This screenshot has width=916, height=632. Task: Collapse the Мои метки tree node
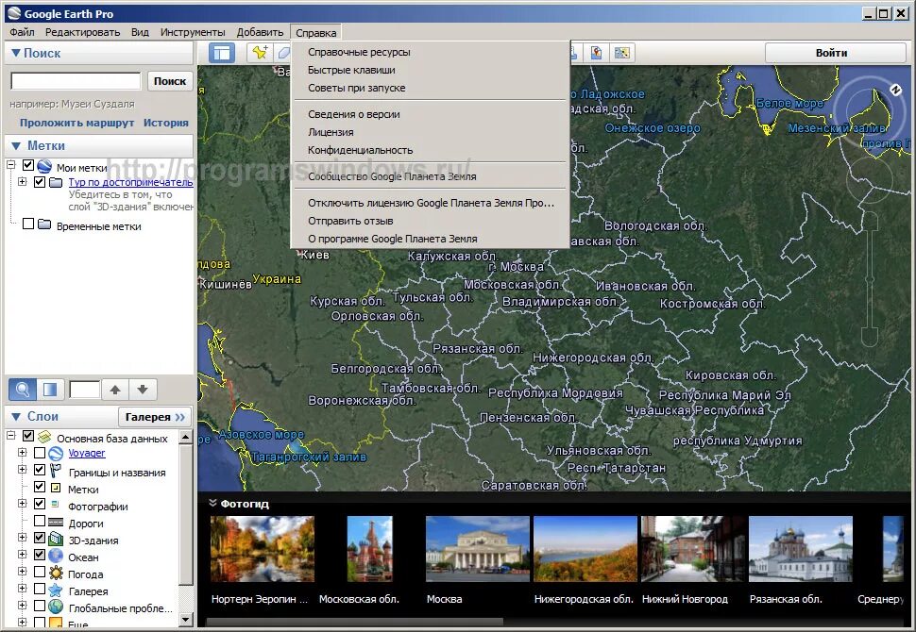[x=10, y=165]
